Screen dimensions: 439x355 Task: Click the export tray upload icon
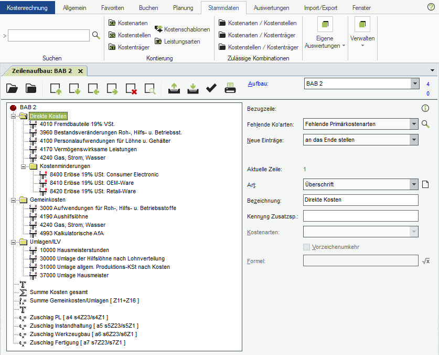point(174,88)
